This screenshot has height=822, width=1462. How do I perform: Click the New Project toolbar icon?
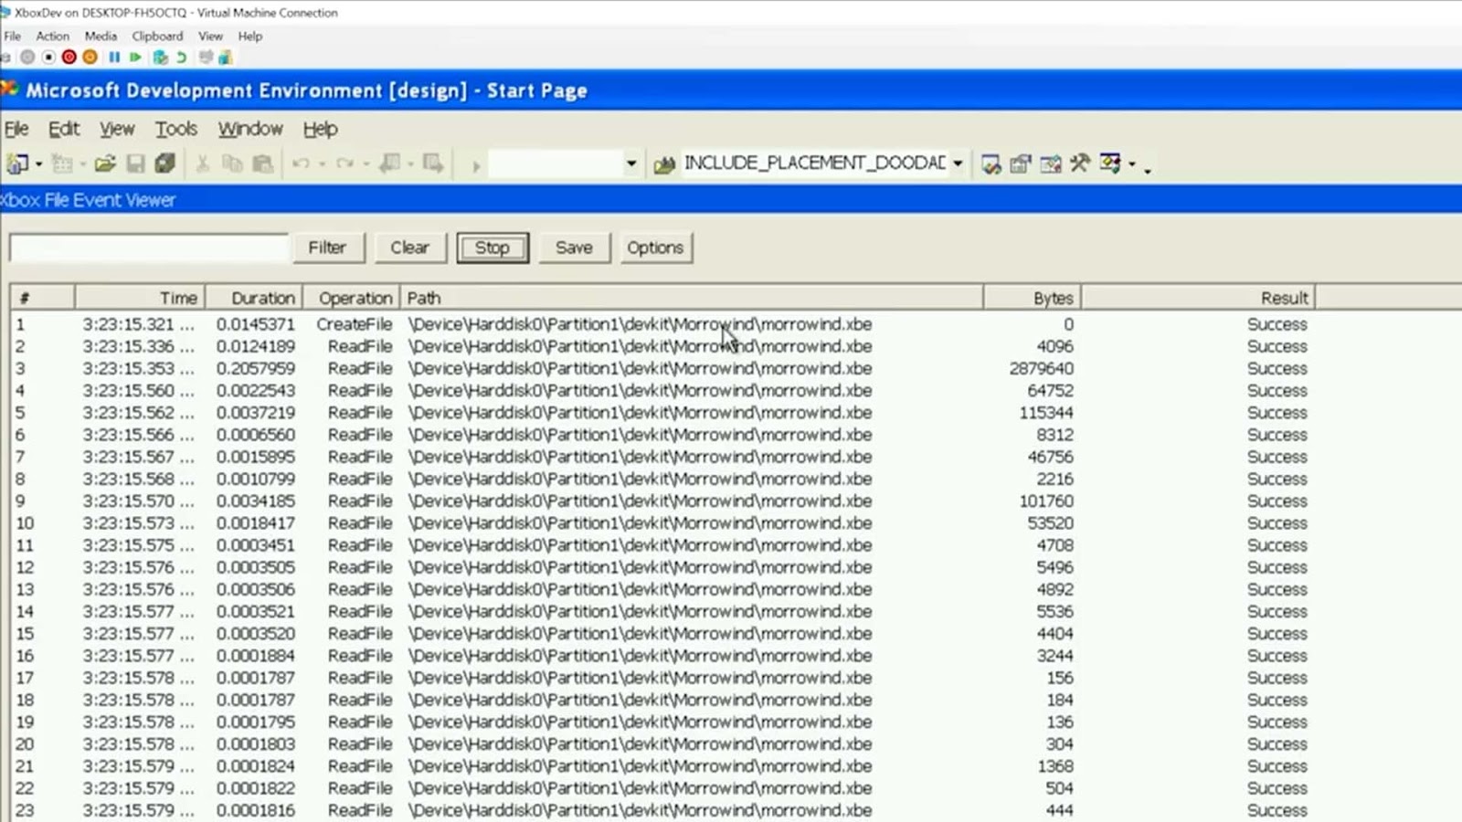click(17, 163)
